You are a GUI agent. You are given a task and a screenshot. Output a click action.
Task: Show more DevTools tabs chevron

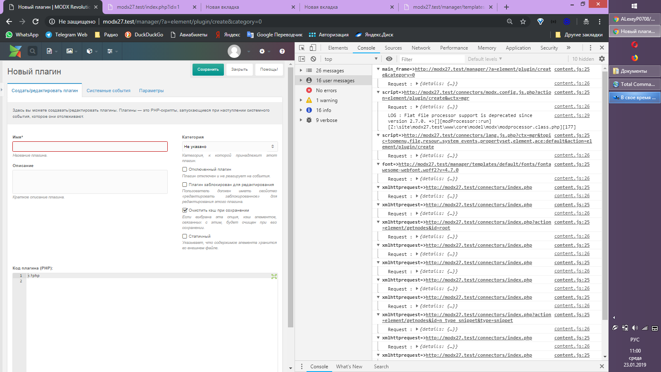pos(568,48)
